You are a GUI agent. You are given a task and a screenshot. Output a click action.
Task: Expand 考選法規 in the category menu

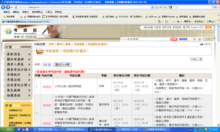pos(29,80)
